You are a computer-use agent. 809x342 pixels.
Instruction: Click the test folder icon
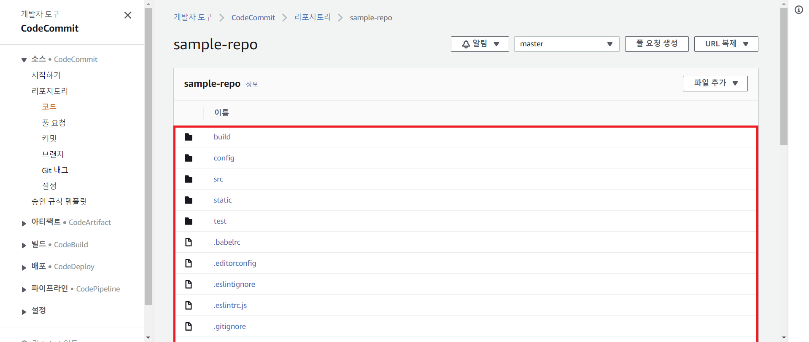pos(189,221)
